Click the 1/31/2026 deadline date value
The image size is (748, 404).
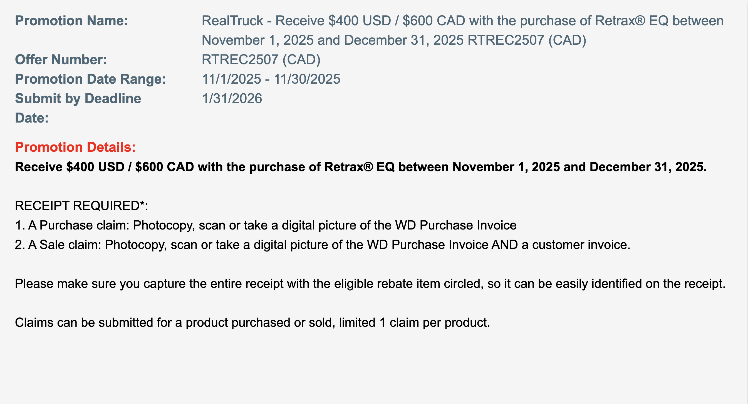pos(232,99)
